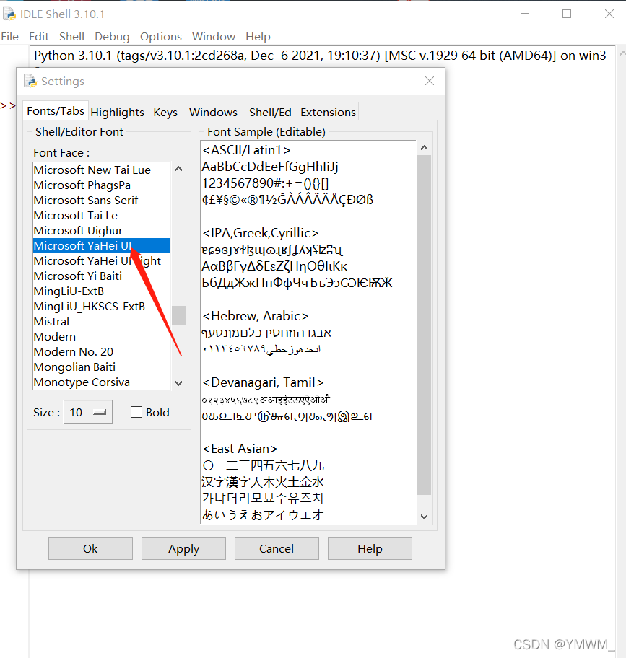Click the Ok button
This screenshot has height=658, width=626.
click(x=90, y=548)
